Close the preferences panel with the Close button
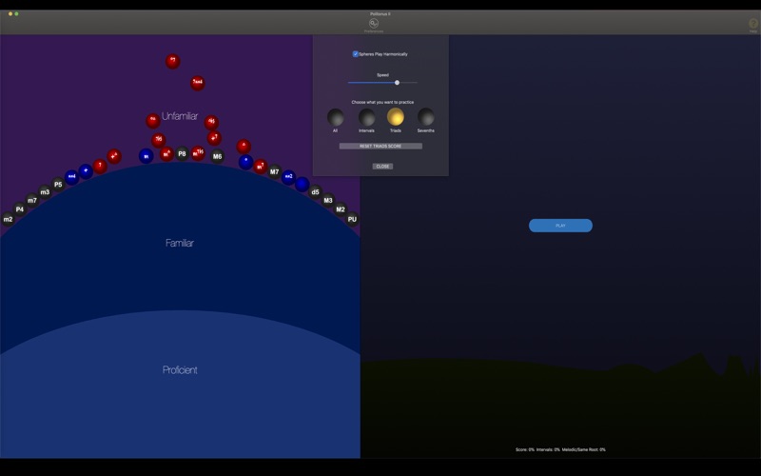Image resolution: width=761 pixels, height=476 pixels. tap(382, 166)
